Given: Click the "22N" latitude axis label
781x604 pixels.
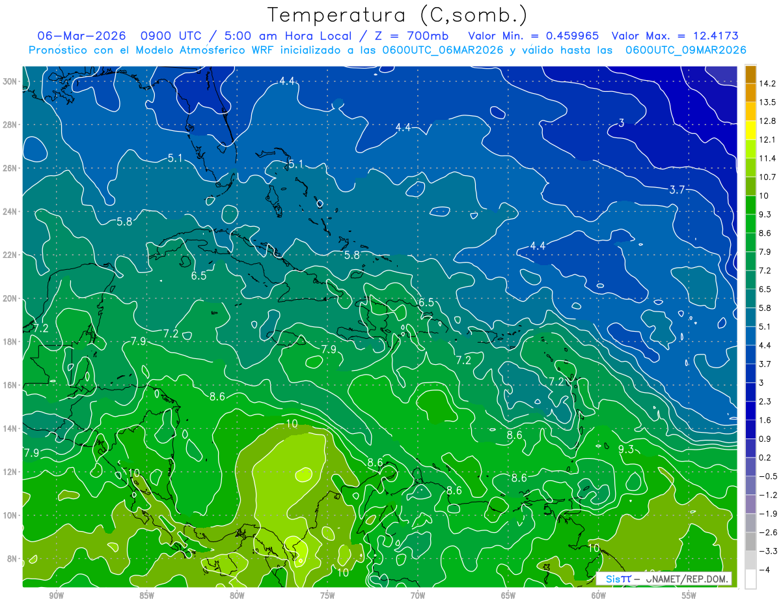Looking at the screenshot, I should [x=10, y=255].
